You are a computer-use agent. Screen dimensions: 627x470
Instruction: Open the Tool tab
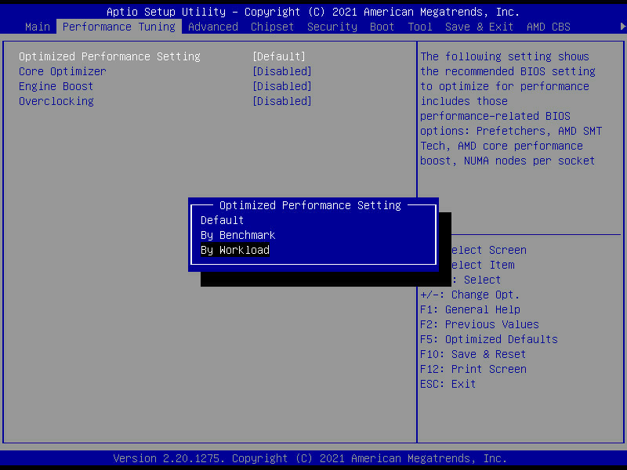(x=419, y=27)
